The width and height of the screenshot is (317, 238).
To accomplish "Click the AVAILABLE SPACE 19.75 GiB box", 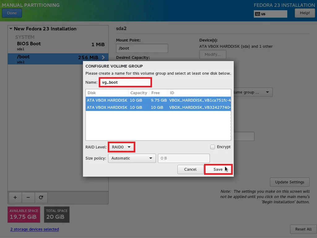I will coord(24,214).
